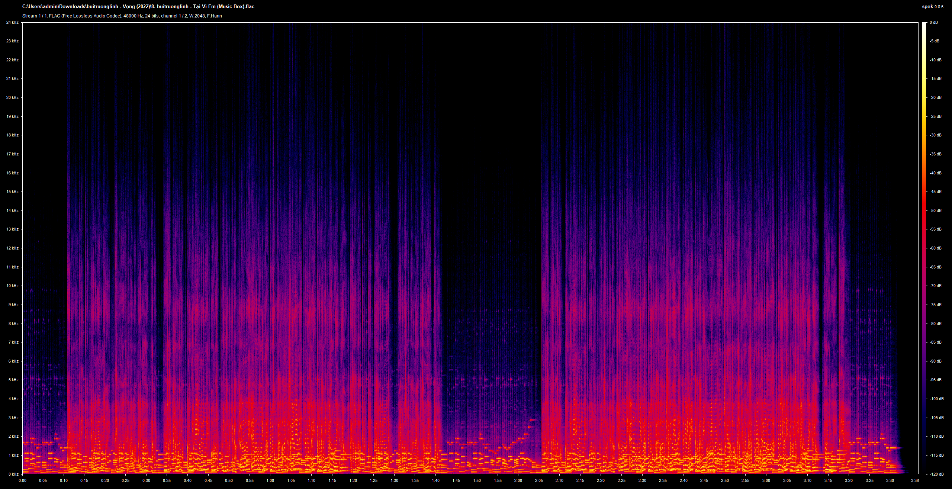Viewport: 952px width, 489px height.
Task: Pick the 2:00 time axis label
Action: 518,480
